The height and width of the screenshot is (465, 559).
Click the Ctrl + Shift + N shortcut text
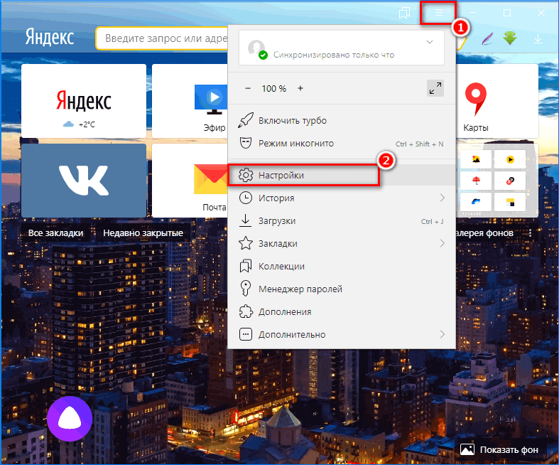pyautogui.click(x=419, y=144)
